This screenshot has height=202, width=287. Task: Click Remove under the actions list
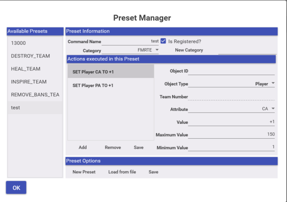(113, 148)
